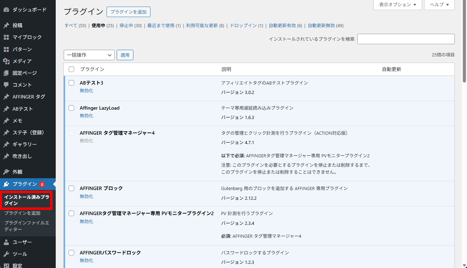Sort by プラグイン column header
The image size is (467, 268).
[x=92, y=69]
